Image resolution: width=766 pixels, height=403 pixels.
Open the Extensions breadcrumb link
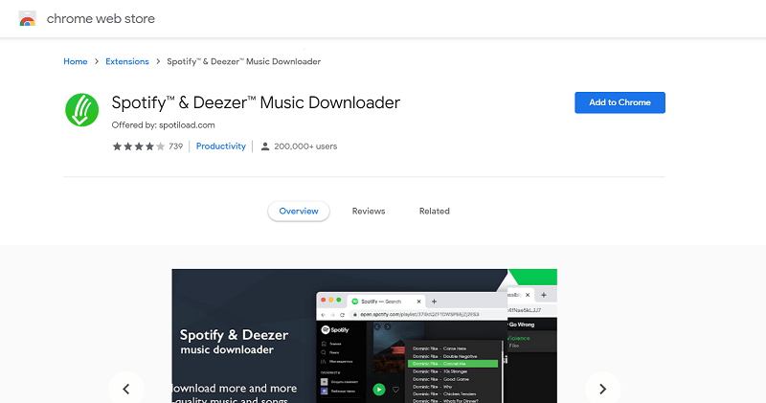coord(127,61)
